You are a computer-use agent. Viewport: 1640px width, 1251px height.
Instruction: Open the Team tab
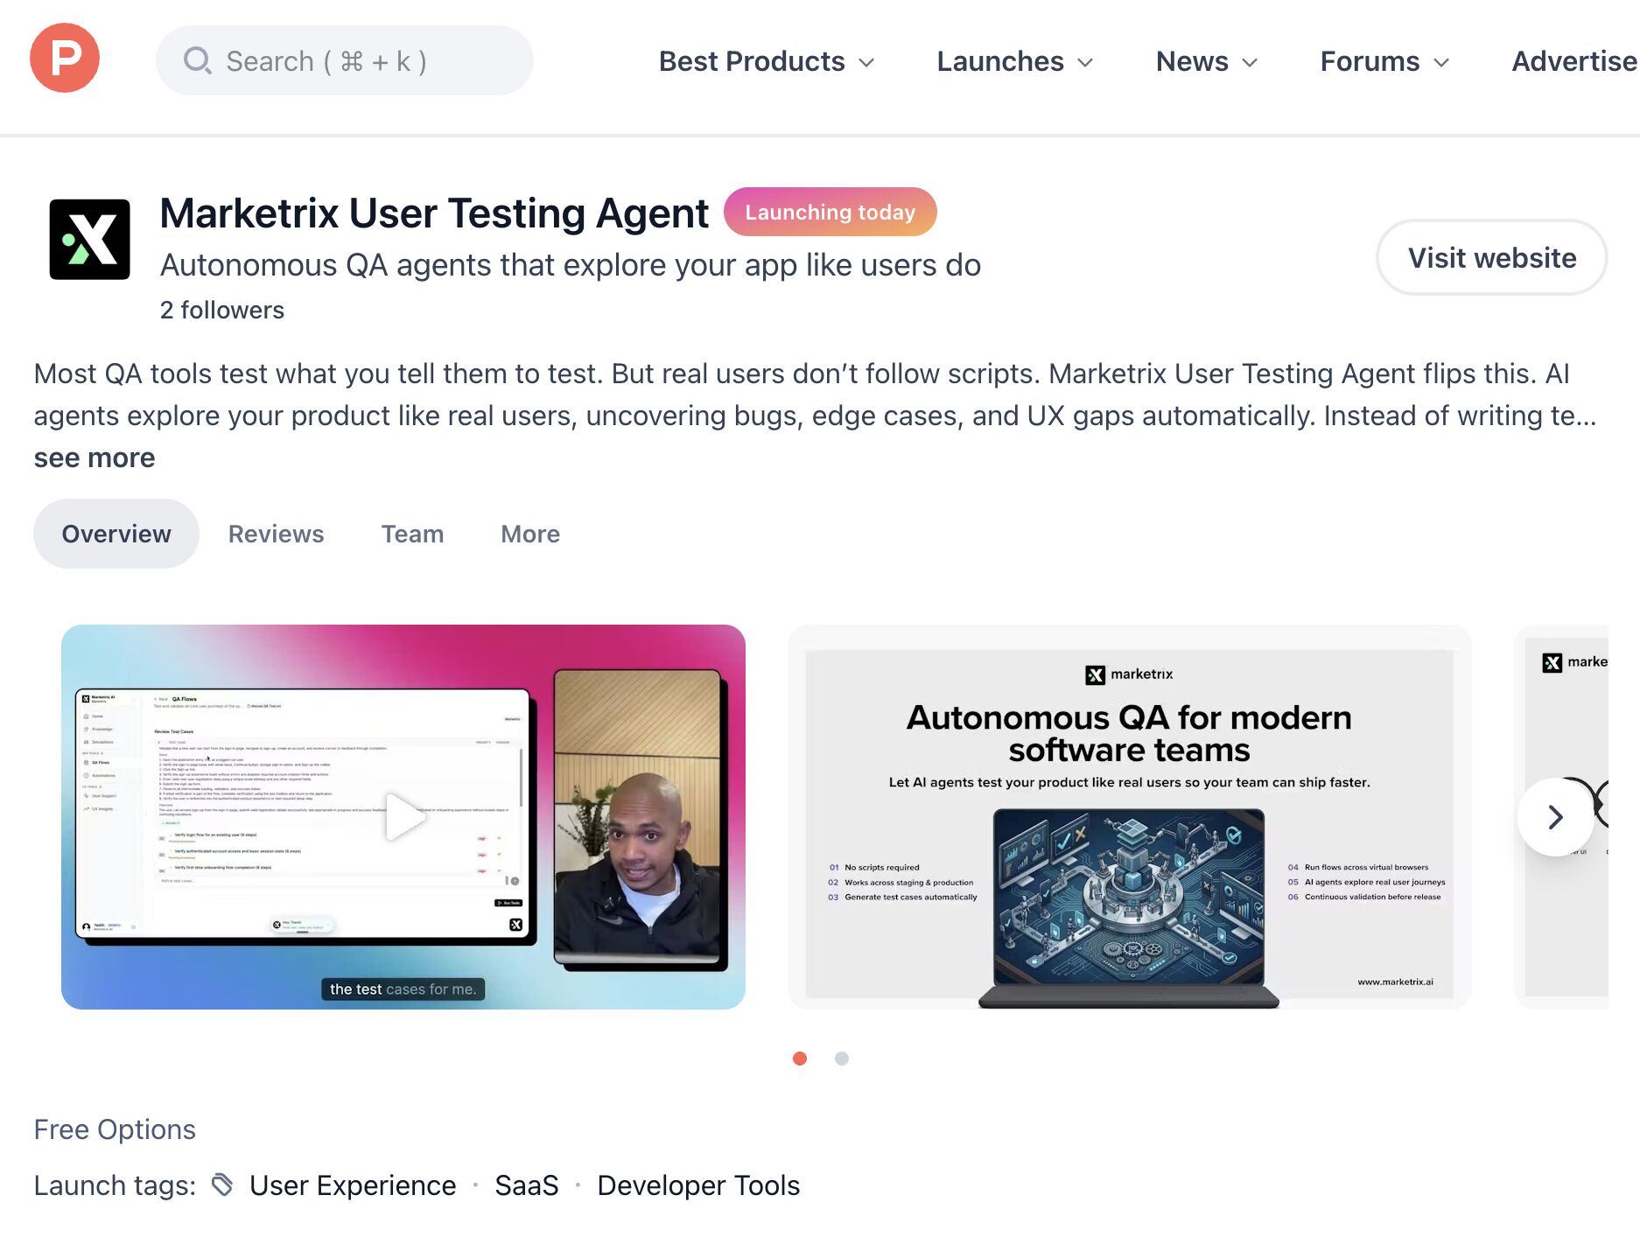[x=412, y=534]
